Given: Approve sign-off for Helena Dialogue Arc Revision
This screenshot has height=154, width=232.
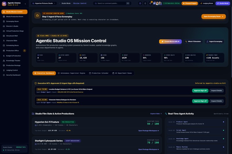Looking at the screenshot, I should click(200, 101).
